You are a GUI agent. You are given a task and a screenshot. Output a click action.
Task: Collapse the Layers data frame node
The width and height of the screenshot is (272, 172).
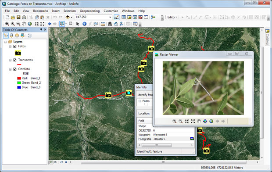pyautogui.click(x=6, y=42)
